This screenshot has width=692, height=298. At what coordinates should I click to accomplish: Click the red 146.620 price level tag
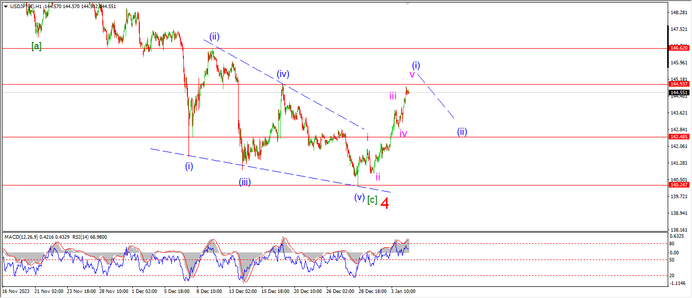pyautogui.click(x=678, y=48)
